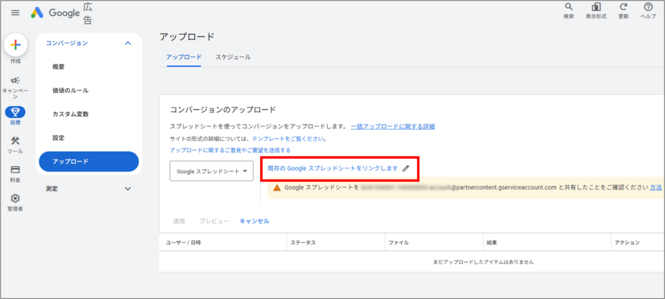Open Billing via credit card icon

[x=15, y=170]
